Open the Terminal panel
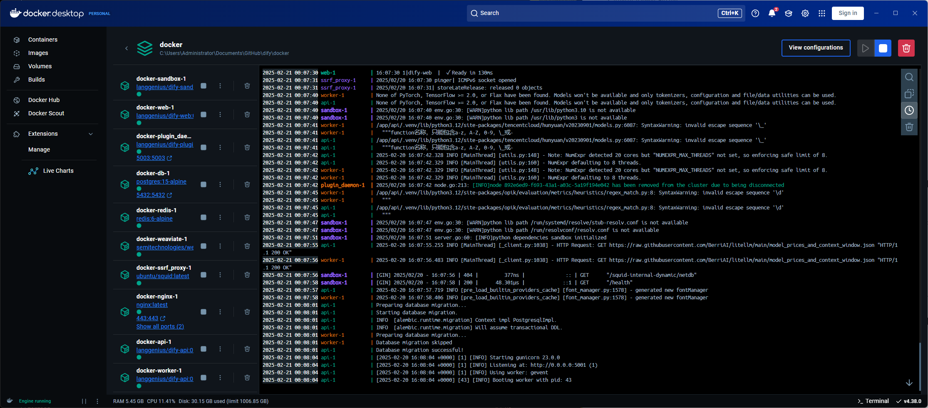The height and width of the screenshot is (408, 928). coord(873,401)
